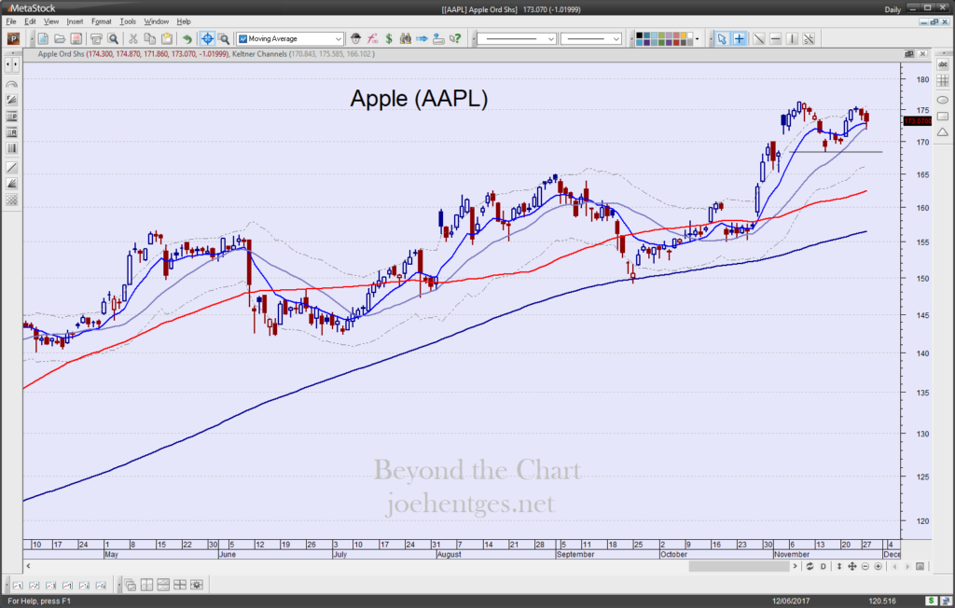This screenshot has height=608, width=955.
Task: Click the Copy icon
Action: pos(150,39)
